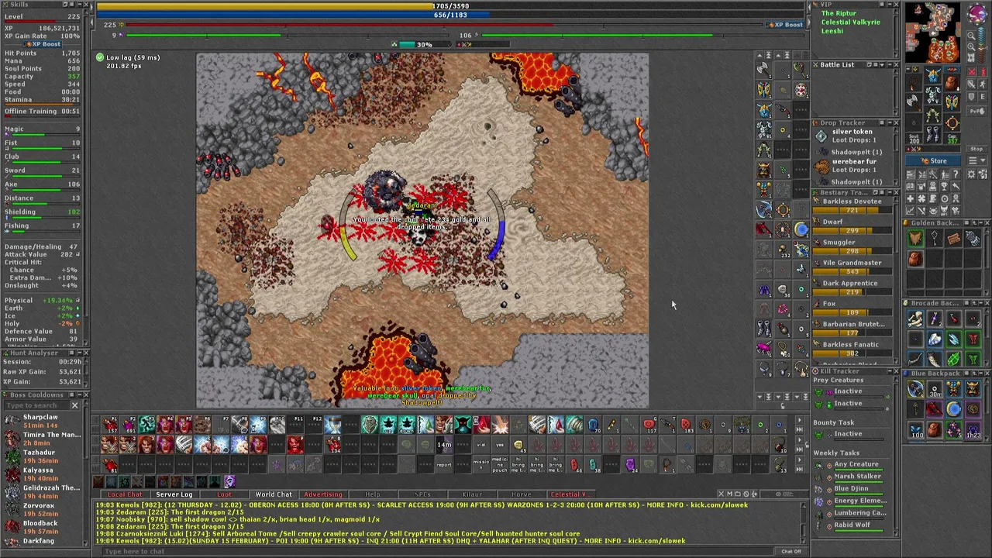The image size is (992, 558).
Task: Minimize the Boss Cooldowns panel
Action: [80, 394]
